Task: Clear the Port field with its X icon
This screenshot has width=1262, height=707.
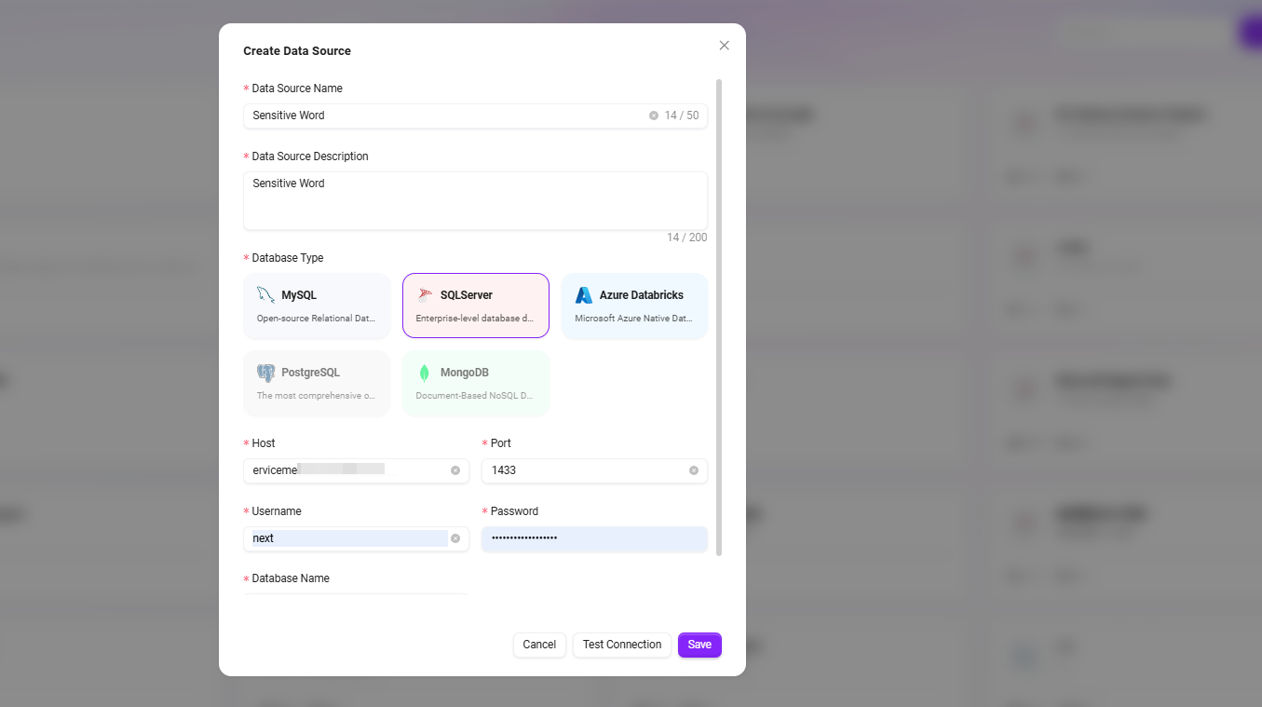Action: coord(694,470)
